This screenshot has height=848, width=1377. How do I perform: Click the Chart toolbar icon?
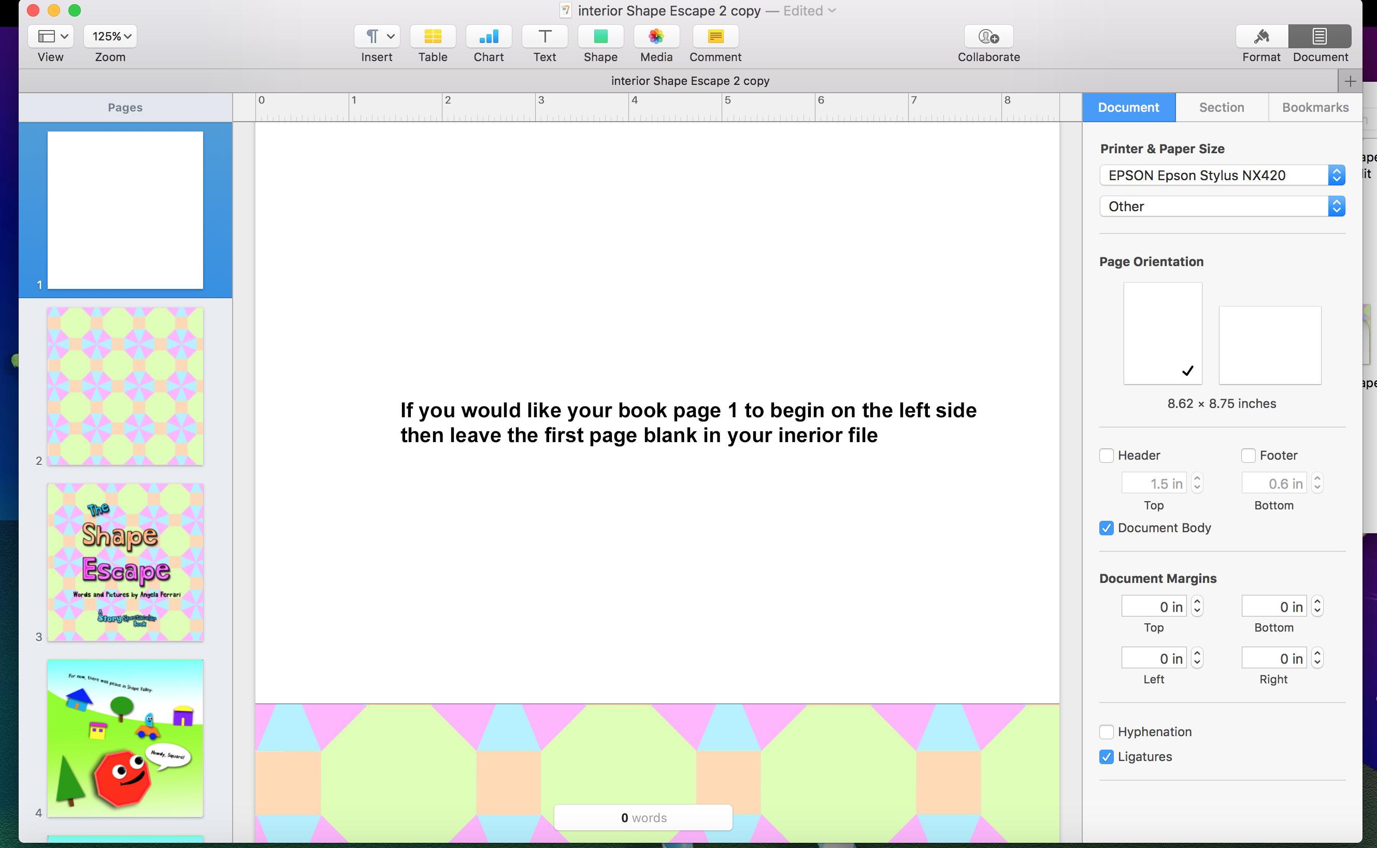pos(487,36)
